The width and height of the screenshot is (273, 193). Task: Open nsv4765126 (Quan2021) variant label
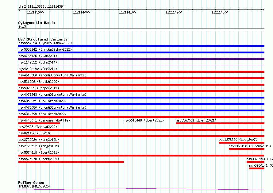tap(38, 56)
